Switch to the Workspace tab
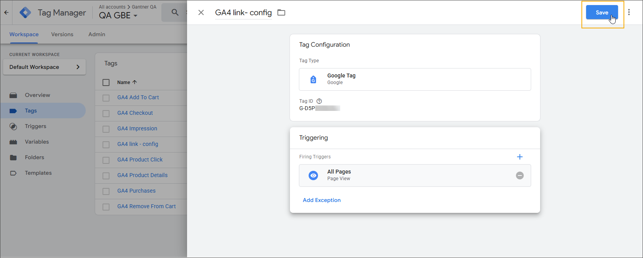The width and height of the screenshot is (643, 258). click(x=24, y=34)
